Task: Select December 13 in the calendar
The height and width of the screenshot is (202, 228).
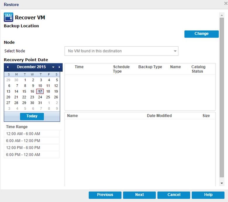Action: coord(8,91)
